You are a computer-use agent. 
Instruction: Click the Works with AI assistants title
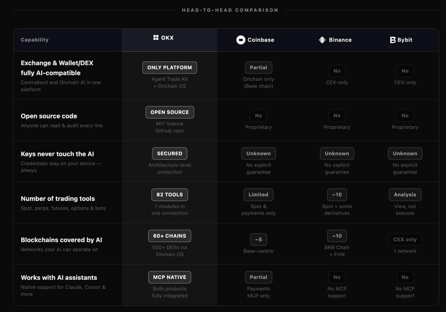[x=59, y=277]
